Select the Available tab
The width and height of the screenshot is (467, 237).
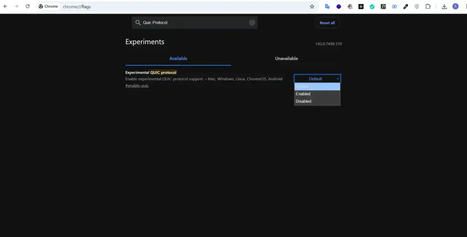pos(178,59)
